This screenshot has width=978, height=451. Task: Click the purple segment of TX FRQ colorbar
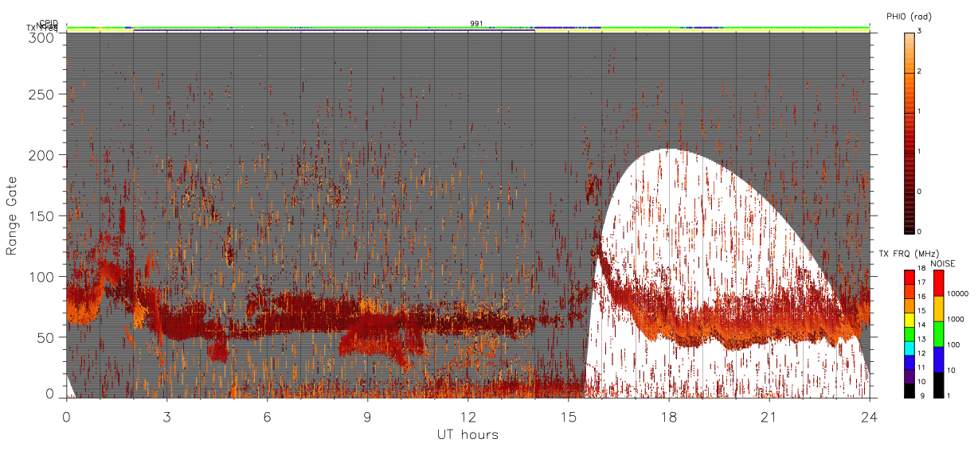point(910,376)
